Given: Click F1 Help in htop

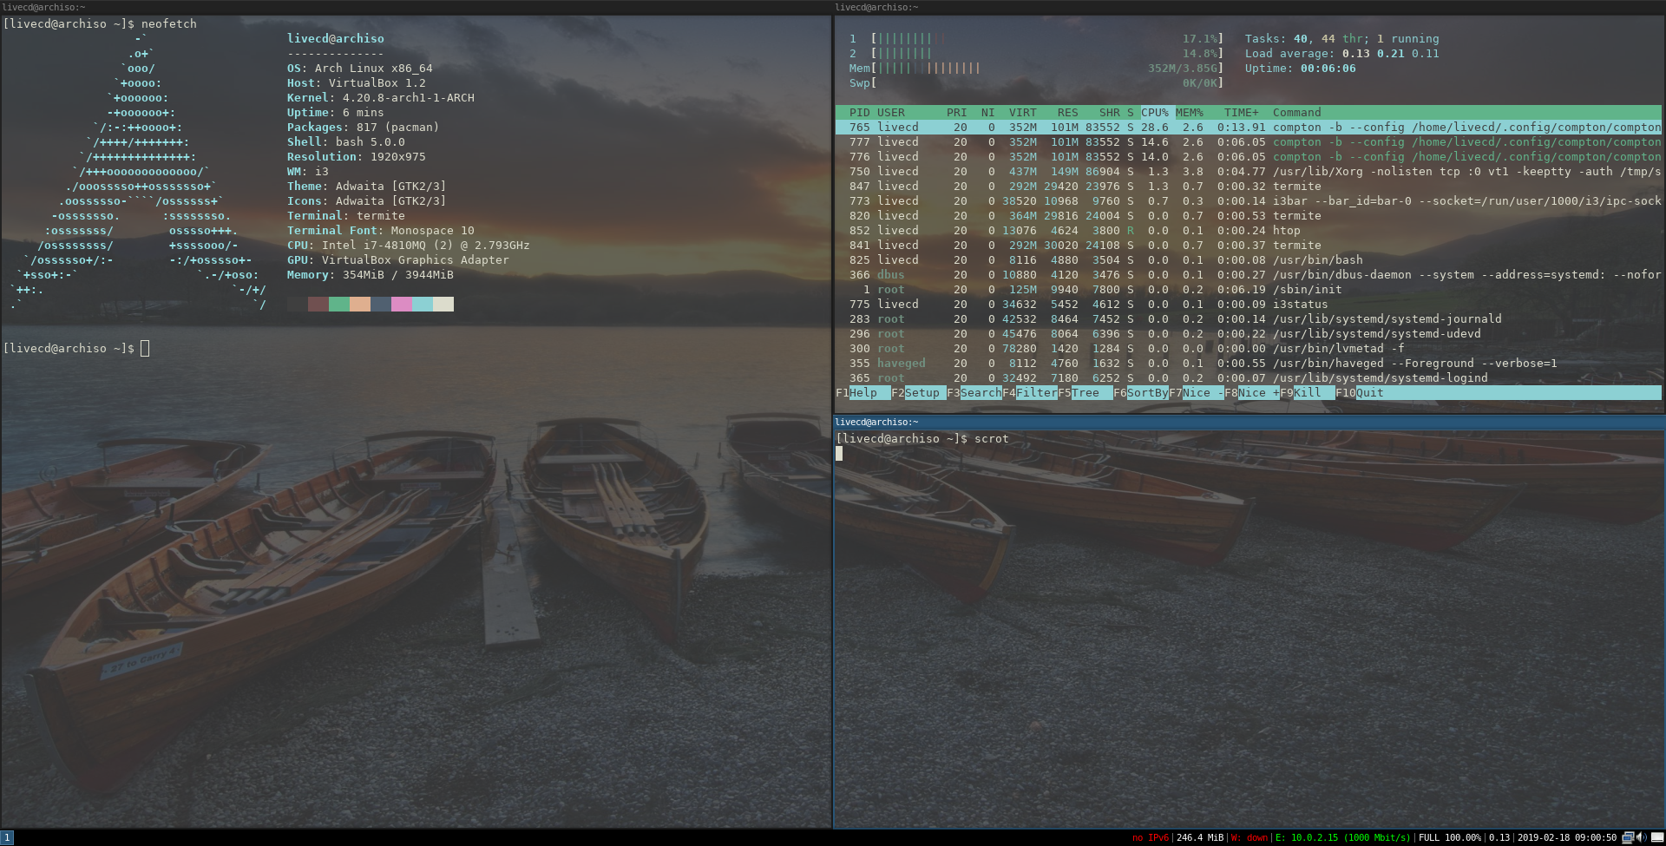Looking at the screenshot, I should [x=863, y=393].
